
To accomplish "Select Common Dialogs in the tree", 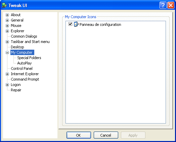I will coord(24,36).
